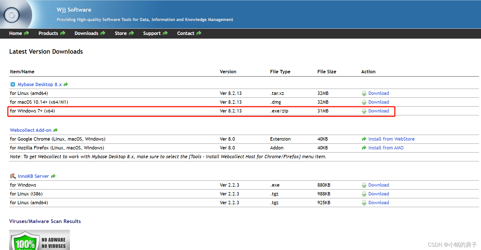
Task: Click the '31MB' file size cell
Action: pos(323,111)
